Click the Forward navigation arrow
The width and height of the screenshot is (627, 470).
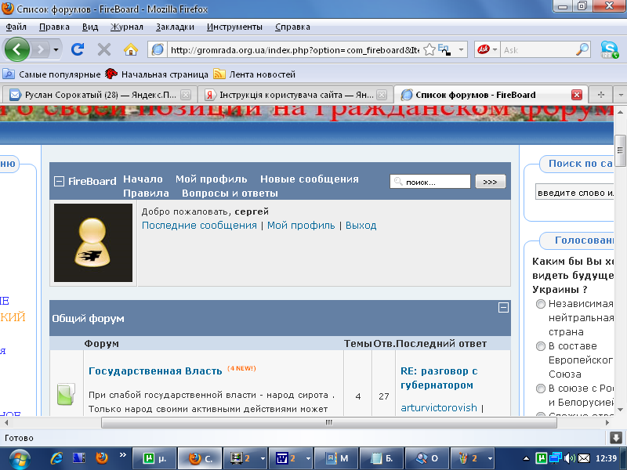pyautogui.click(x=40, y=49)
